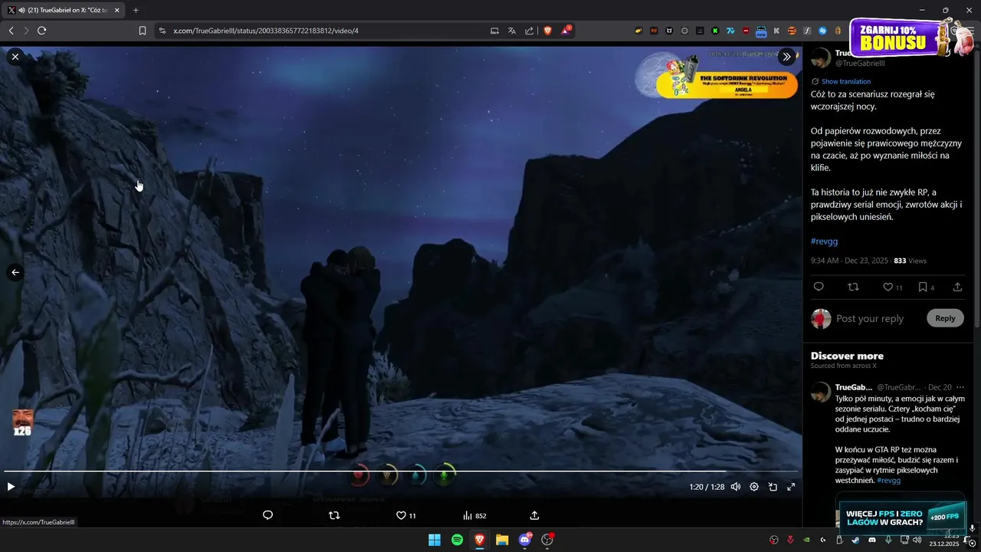Open Spotify from the taskbar
The width and height of the screenshot is (981, 552).
click(x=457, y=540)
